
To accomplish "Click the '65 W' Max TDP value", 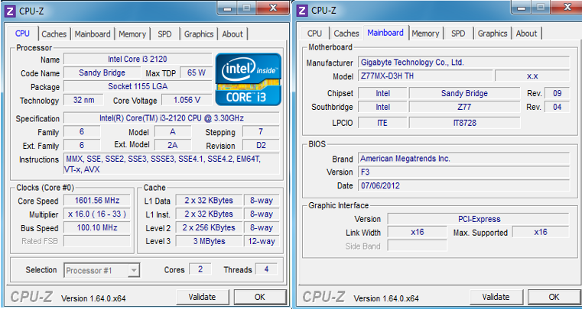I will point(197,72).
